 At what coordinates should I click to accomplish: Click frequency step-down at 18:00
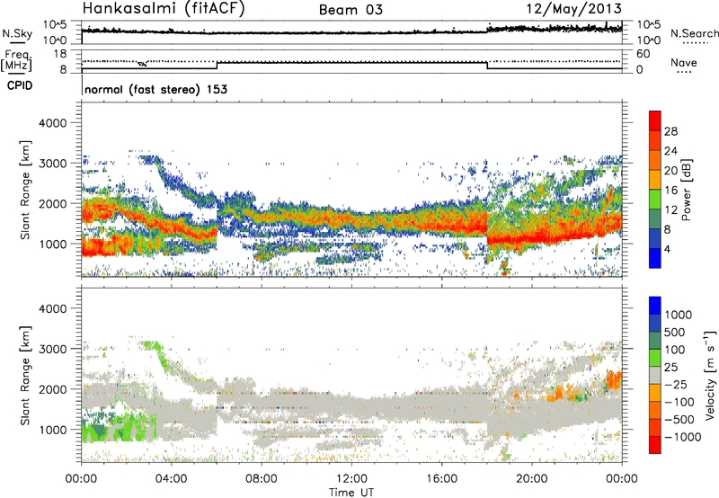click(x=487, y=66)
